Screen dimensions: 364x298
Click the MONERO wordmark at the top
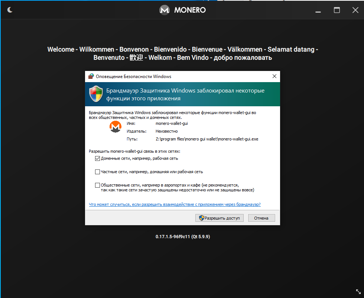tap(189, 10)
